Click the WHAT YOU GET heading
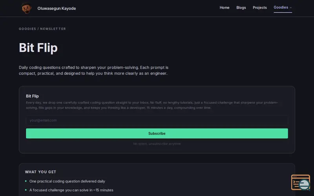The height and width of the screenshot is (196, 314). [x=41, y=172]
